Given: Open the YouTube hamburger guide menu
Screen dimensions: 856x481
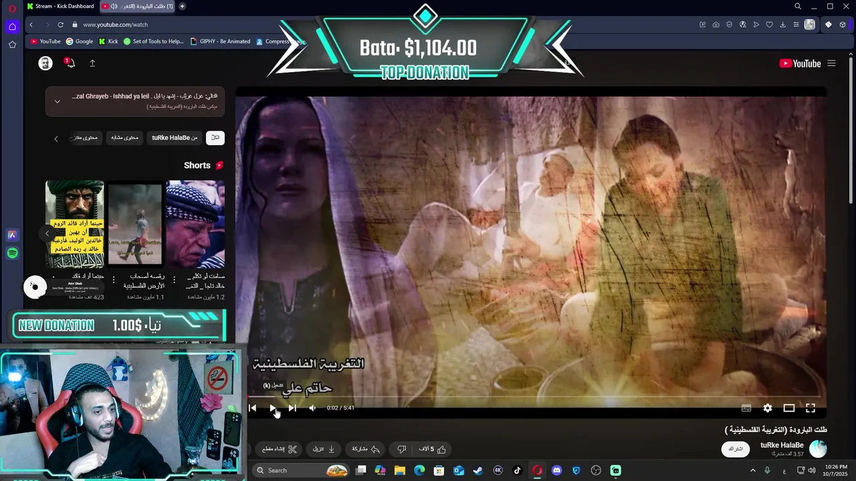Looking at the screenshot, I should (831, 63).
